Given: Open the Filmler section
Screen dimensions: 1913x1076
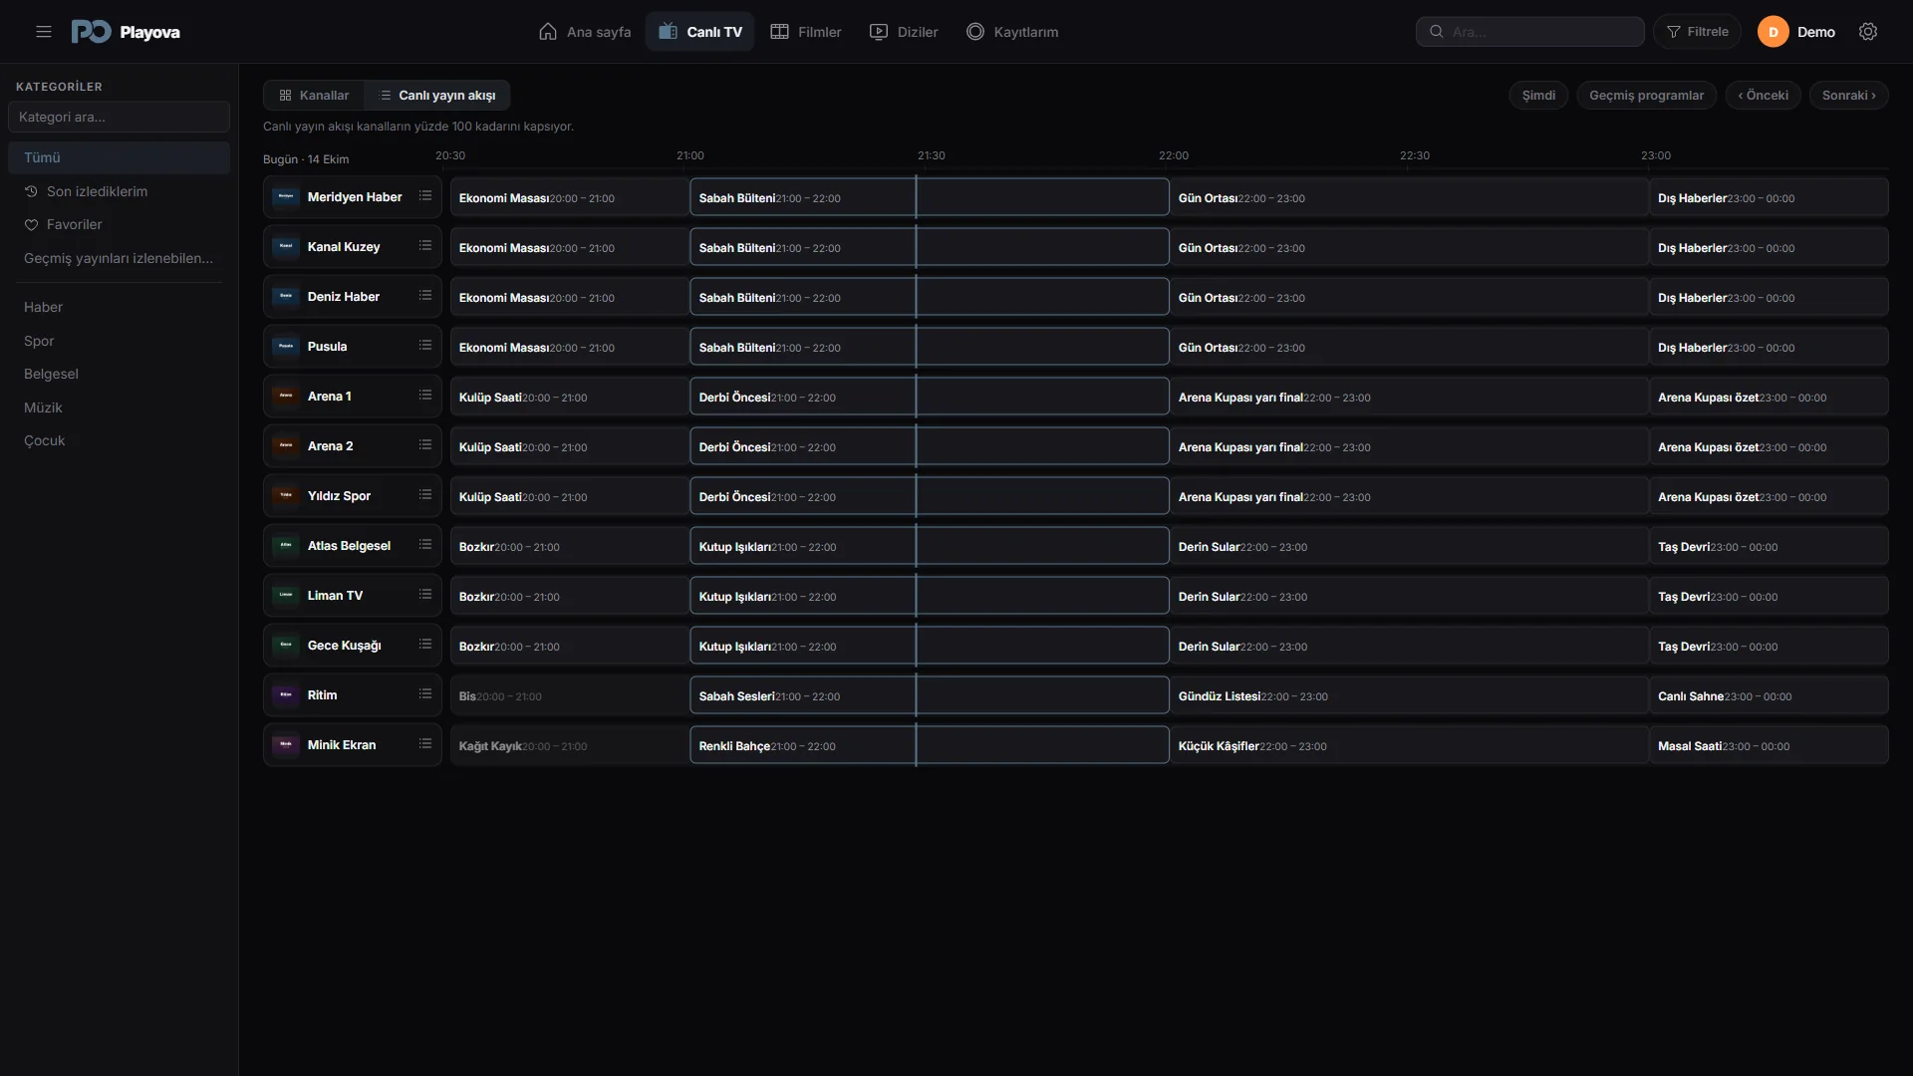Looking at the screenshot, I should pos(806,32).
